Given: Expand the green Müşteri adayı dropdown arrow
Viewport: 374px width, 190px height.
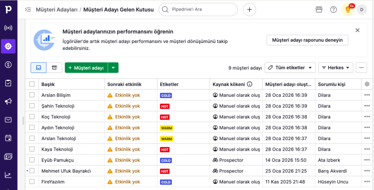Looking at the screenshot, I should click(x=113, y=68).
